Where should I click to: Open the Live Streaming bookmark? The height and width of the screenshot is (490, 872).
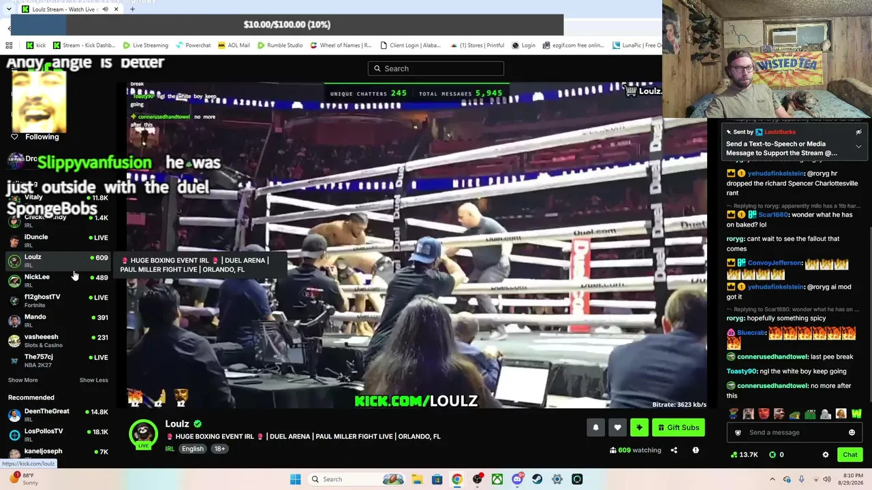pos(145,46)
